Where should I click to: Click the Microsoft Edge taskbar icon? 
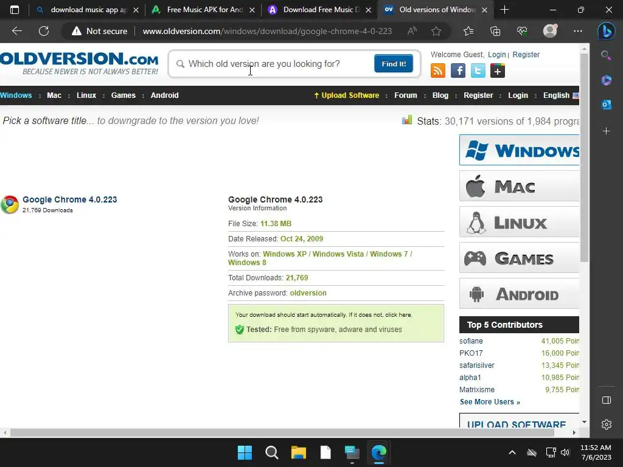pyautogui.click(x=379, y=452)
